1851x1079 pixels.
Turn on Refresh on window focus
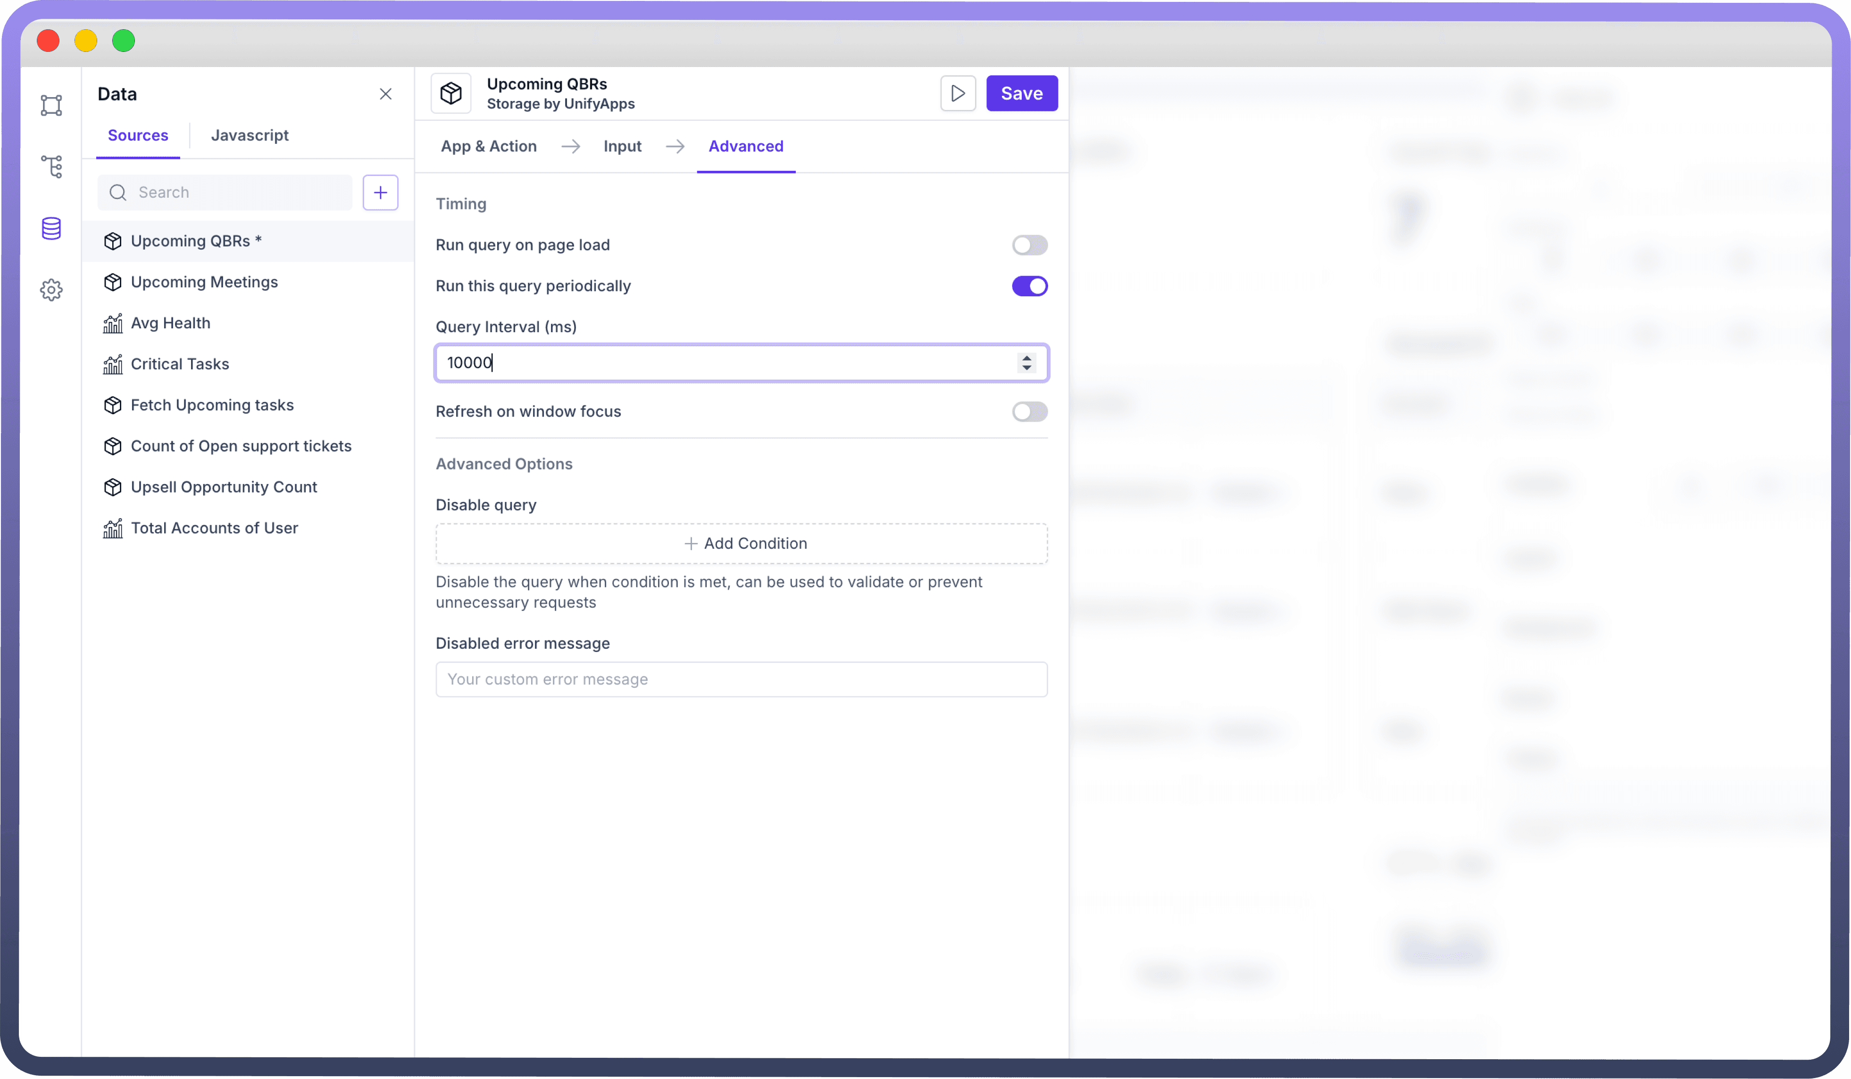point(1029,411)
